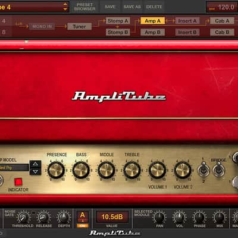
Task: Click the MIDDLE knob
Action: (x=107, y=170)
